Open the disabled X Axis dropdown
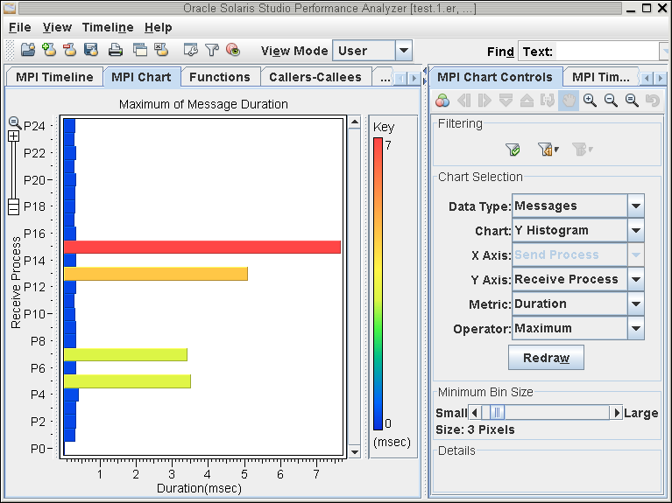This screenshot has height=503, width=672. (x=636, y=255)
